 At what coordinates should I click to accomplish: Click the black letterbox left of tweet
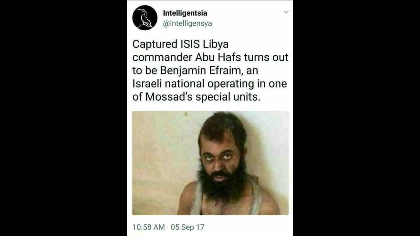63,118
